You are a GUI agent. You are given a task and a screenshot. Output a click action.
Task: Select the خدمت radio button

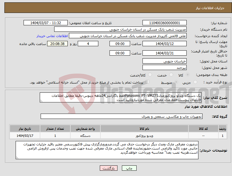click(171, 75)
